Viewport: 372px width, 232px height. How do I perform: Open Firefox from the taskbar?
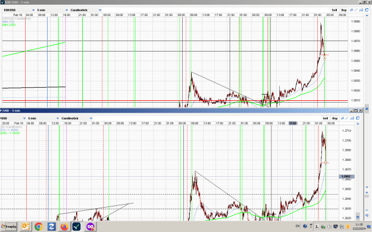click(64, 227)
